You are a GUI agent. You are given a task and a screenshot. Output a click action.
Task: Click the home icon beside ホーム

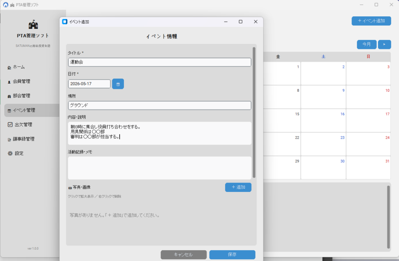pos(9,68)
